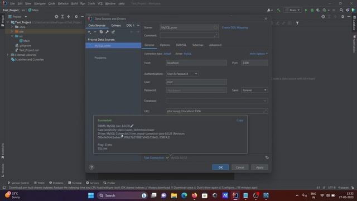
Task: Click the revert changes arrow near Test Connection
Action: click(x=267, y=157)
